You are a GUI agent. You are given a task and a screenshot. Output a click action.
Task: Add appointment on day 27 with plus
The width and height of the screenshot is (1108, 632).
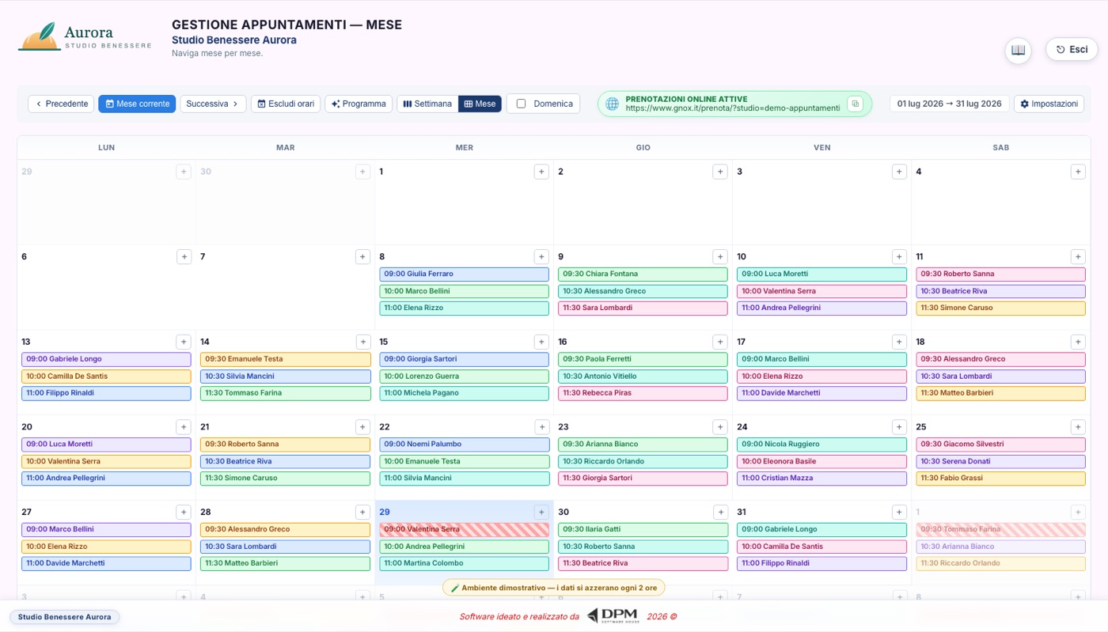184,512
